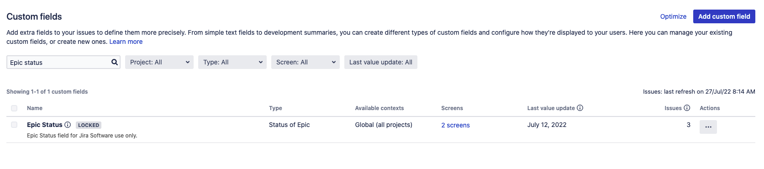Click the LOCKED badge

coord(89,125)
